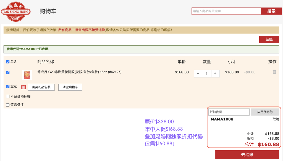This screenshot has width=283, height=161.
Task: Click the 单价 column header
Action: pyautogui.click(x=182, y=62)
